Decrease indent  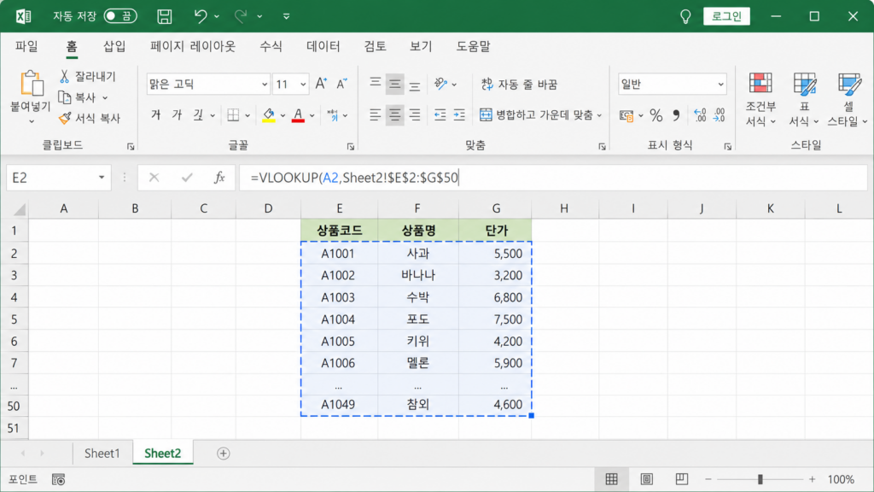(440, 115)
